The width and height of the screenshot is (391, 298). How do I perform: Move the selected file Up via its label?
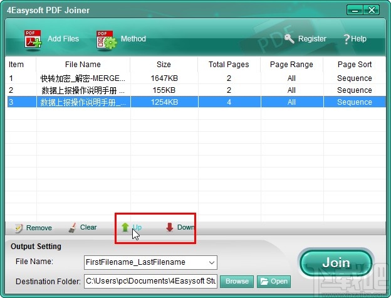137,227
